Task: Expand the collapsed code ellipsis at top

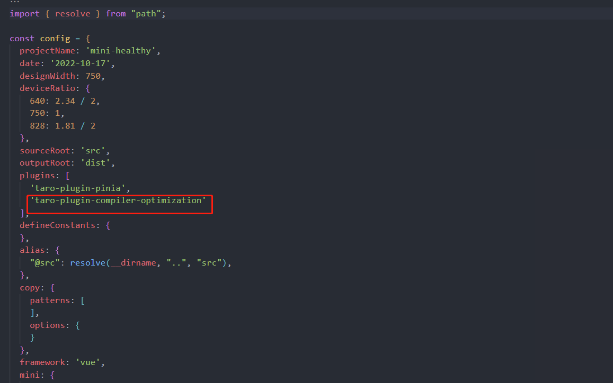Action: 14,2
